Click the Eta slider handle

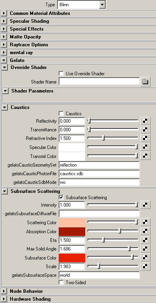pos(103,240)
